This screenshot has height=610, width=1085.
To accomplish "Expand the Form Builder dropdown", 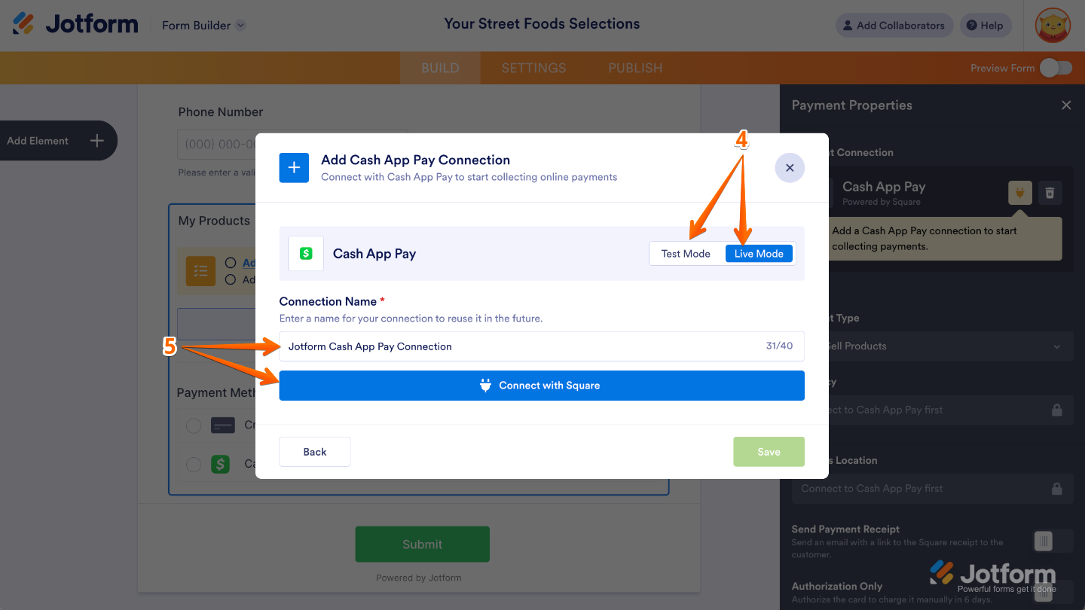I will click(240, 26).
